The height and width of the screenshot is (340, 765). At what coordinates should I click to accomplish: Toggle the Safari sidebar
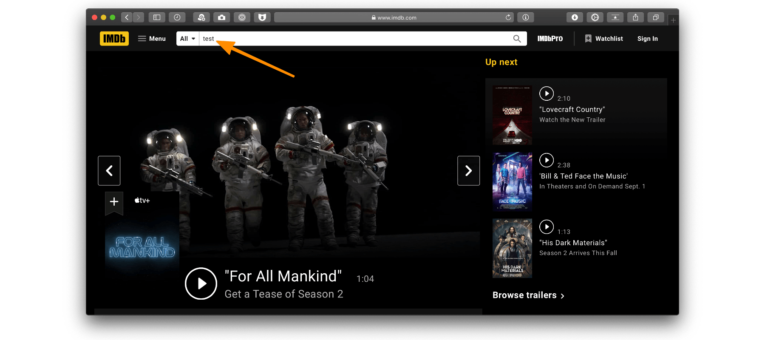tap(157, 17)
